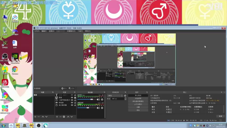This screenshot has height=128, width=227.
Task: Undock the 控件 controls panel
Action: [x=147, y=92]
